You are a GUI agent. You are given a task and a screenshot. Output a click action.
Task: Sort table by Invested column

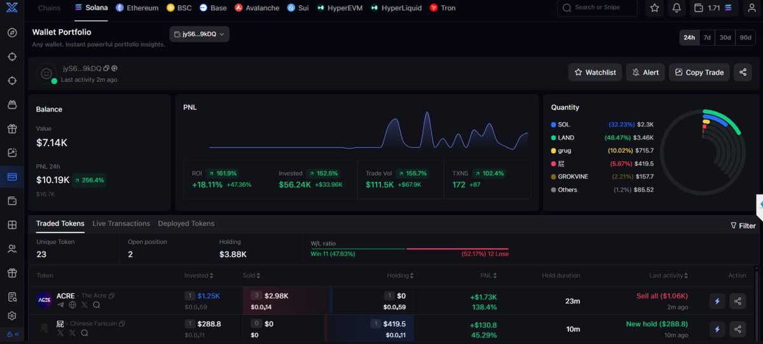(199, 276)
